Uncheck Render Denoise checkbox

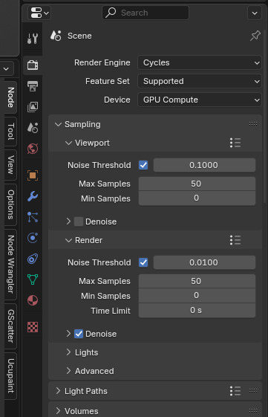pyautogui.click(x=79, y=334)
